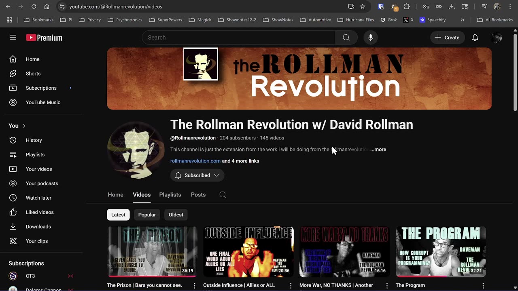Click browser back arrow
This screenshot has width=518, height=291.
coord(8,6)
